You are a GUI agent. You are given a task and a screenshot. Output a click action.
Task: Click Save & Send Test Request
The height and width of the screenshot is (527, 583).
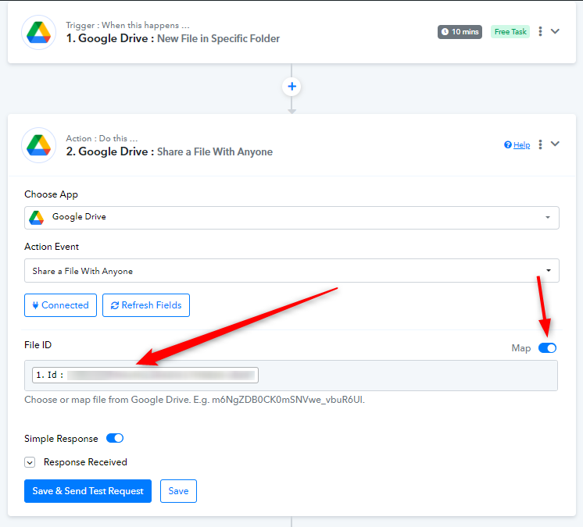88,491
